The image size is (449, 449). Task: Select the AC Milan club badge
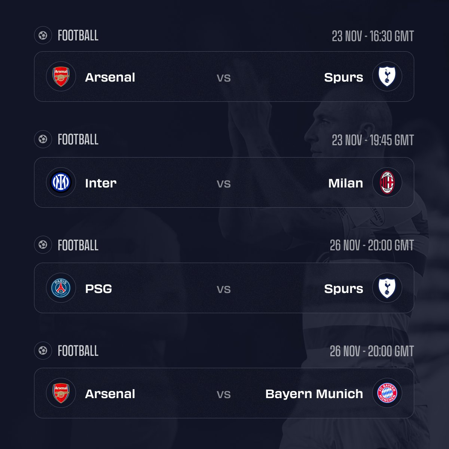387,182
